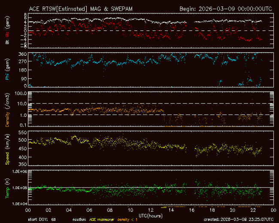Click the yellow ACE maneuver marker bar near hour 13
This screenshot has width=279, height=223.
click(x=164, y=207)
